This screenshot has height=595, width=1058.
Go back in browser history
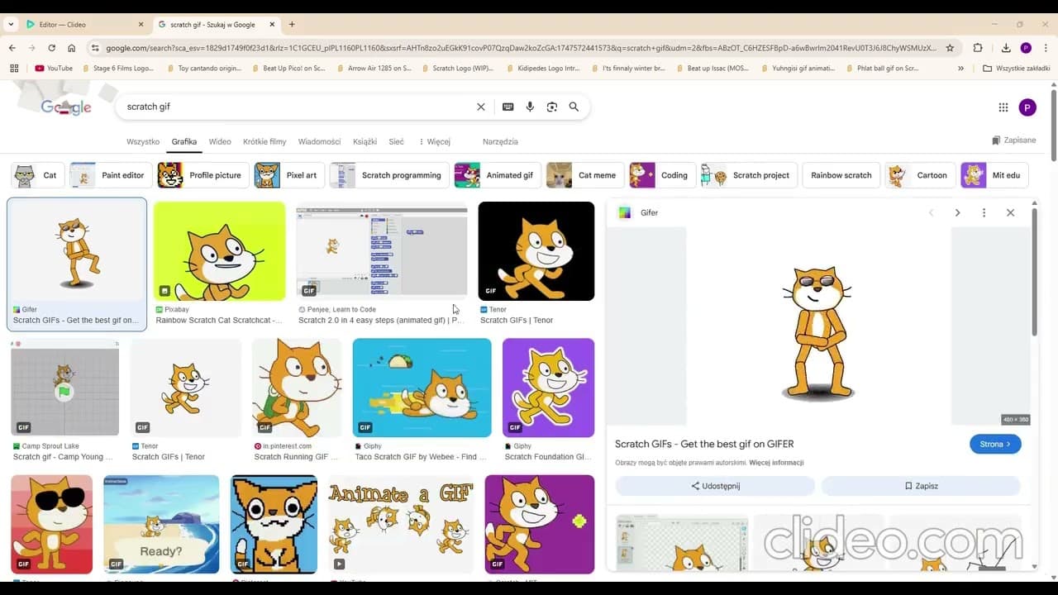pos(12,48)
